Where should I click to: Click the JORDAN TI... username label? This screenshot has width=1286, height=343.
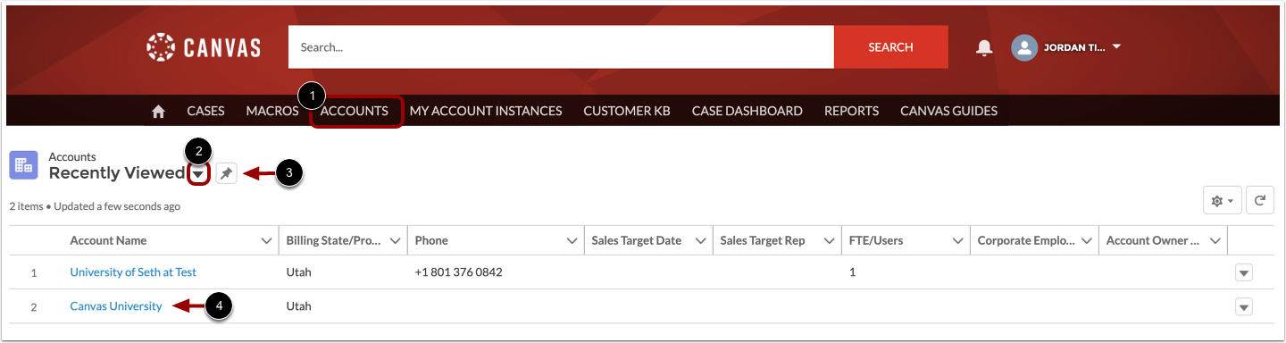point(1074,47)
